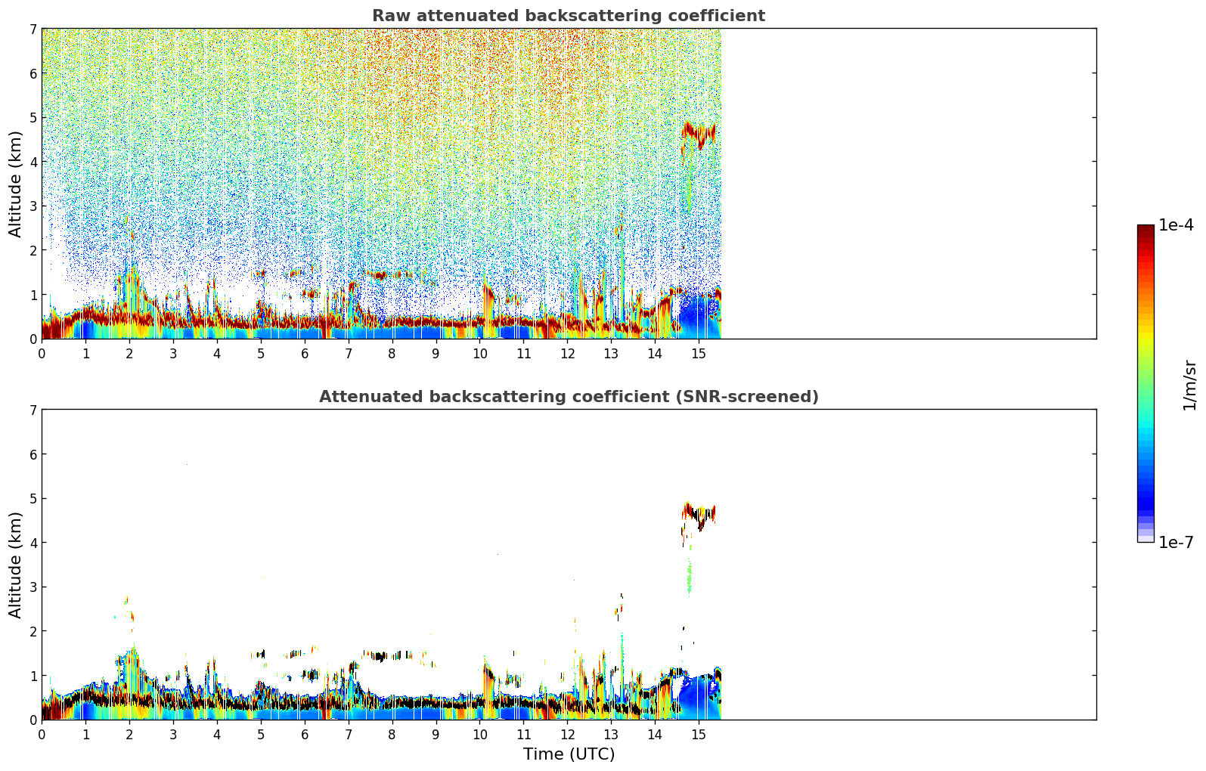This screenshot has height=771, width=1206.
Task: Click the bottom plot's "Altitude (km)" label
Action: tap(16, 565)
